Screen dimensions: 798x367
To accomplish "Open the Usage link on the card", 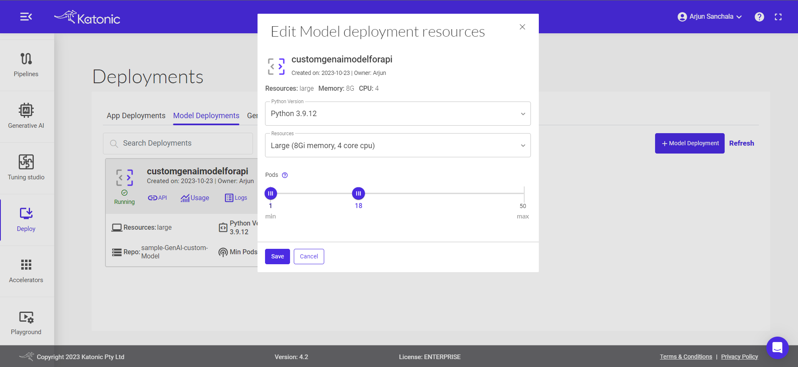I will pos(195,198).
